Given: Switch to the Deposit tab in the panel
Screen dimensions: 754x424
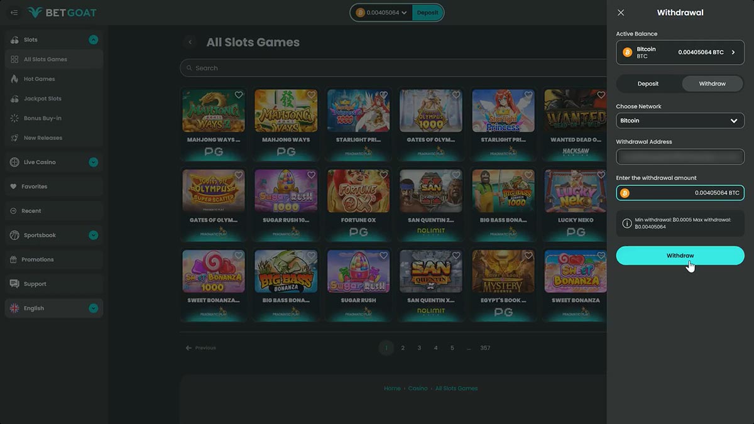Looking at the screenshot, I should click(x=648, y=84).
